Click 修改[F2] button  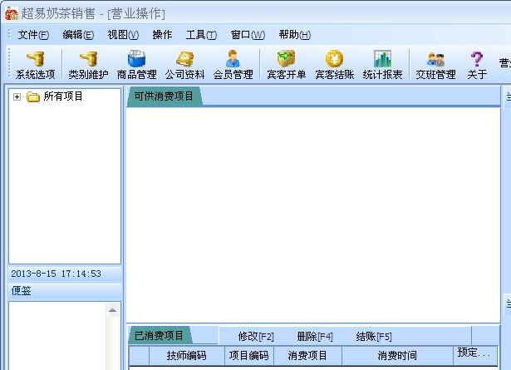[x=256, y=337]
